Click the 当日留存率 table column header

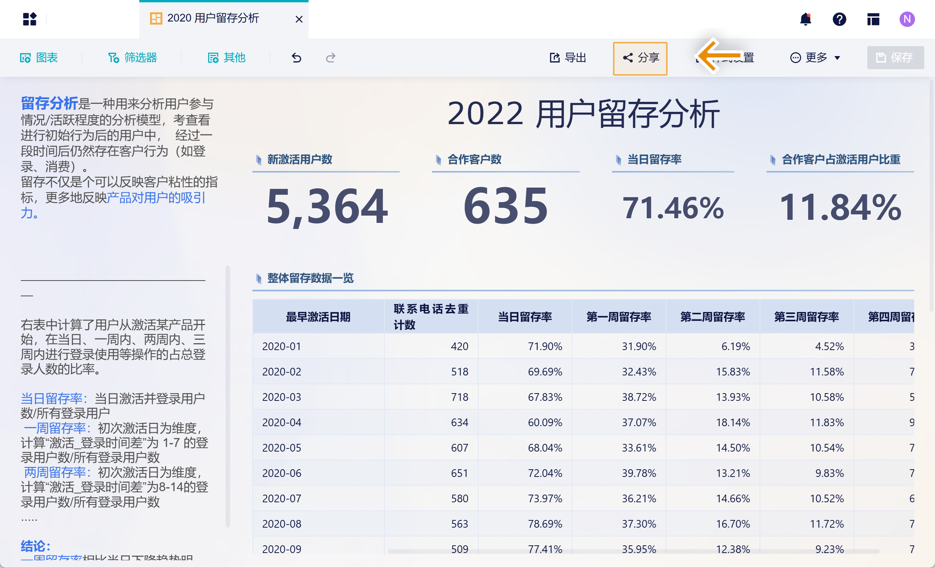(525, 317)
